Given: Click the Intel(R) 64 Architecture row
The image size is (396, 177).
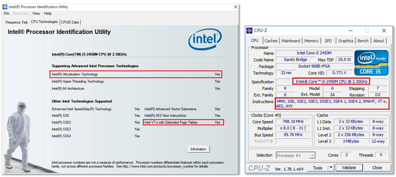Looking at the screenshot, I should [136, 88].
